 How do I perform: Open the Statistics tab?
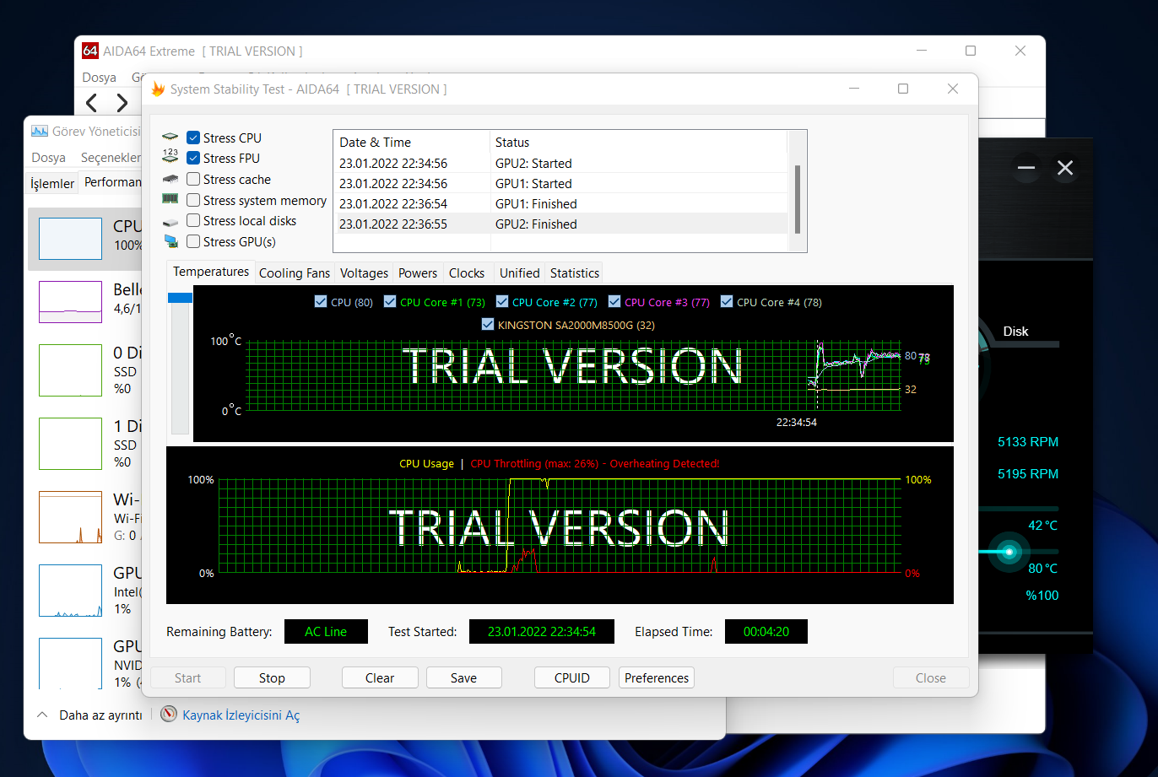click(574, 273)
